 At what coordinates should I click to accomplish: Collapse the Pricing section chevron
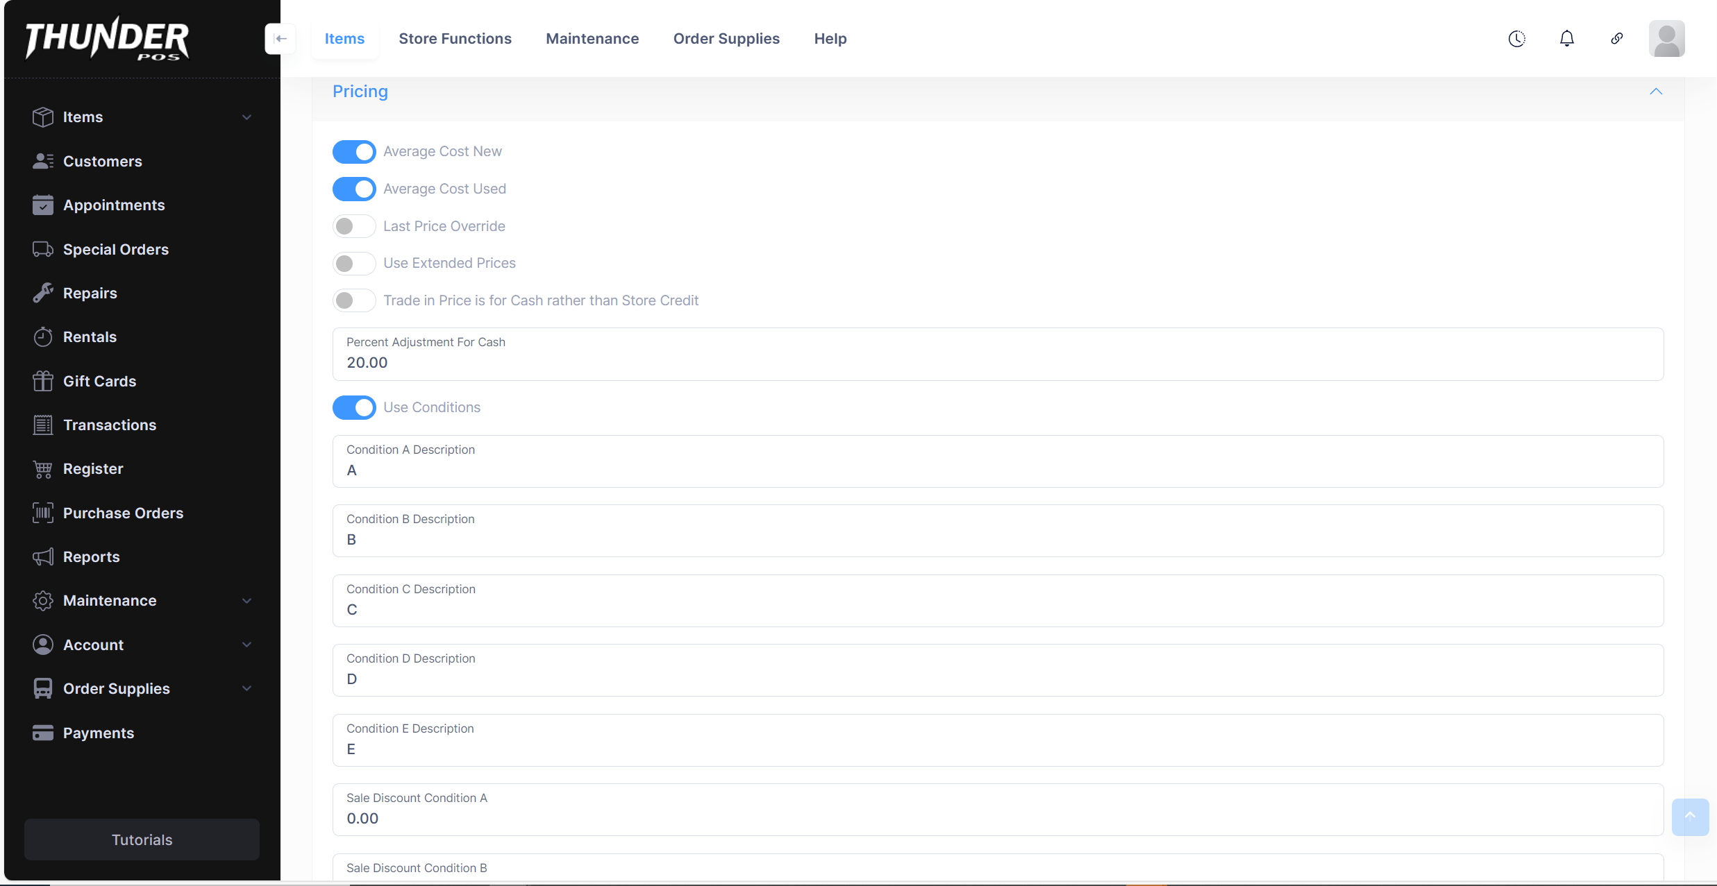tap(1656, 92)
